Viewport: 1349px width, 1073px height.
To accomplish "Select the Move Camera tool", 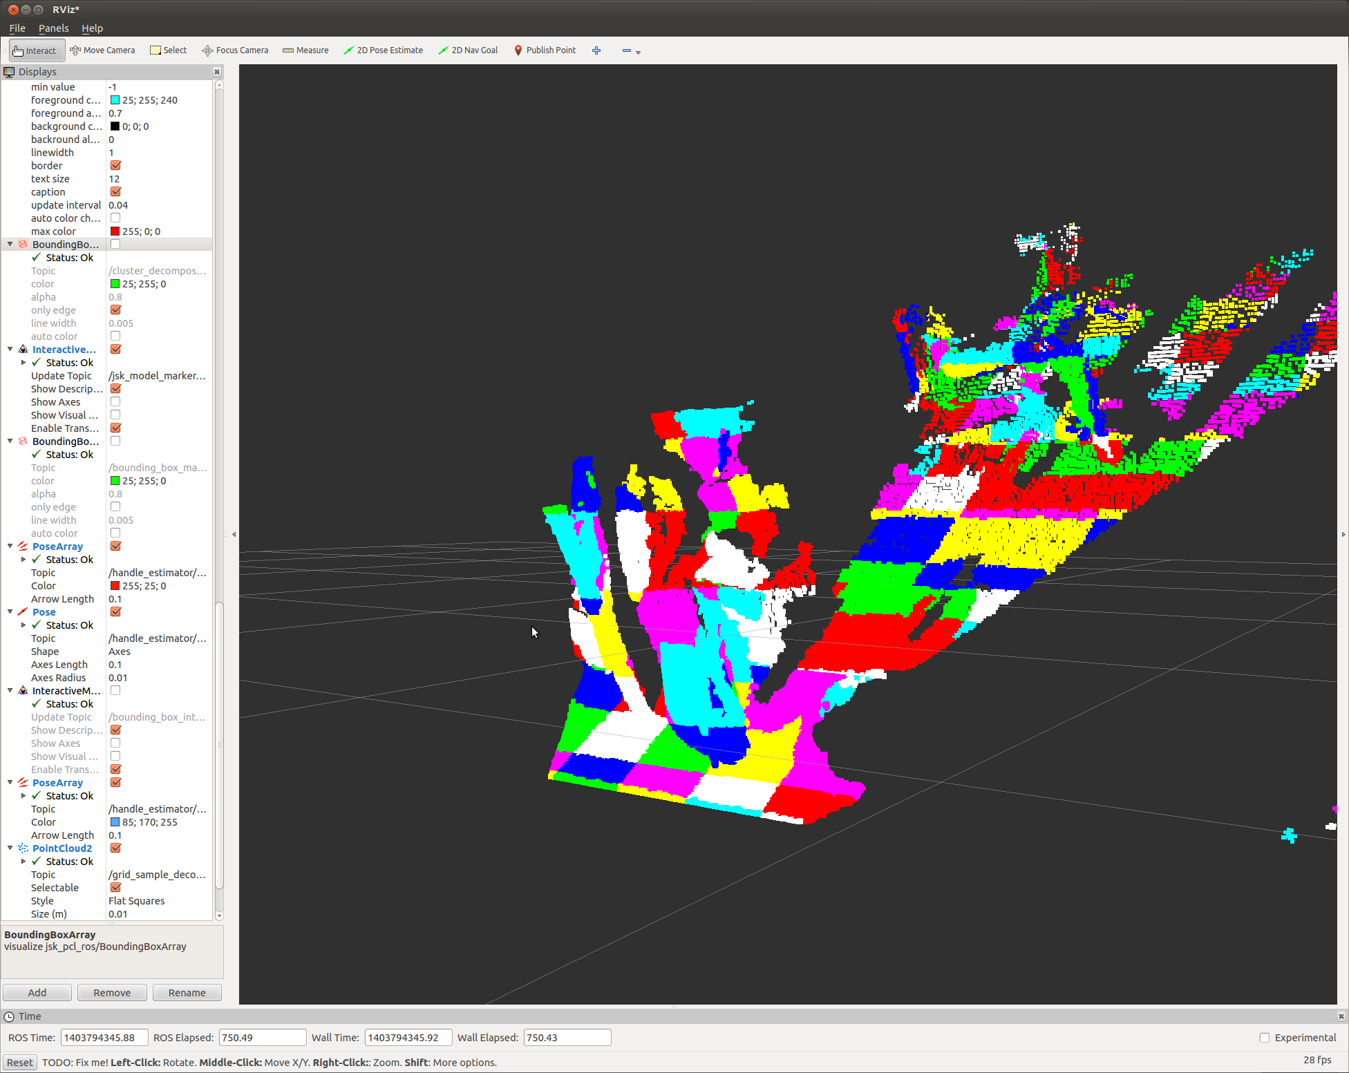I will tap(103, 50).
